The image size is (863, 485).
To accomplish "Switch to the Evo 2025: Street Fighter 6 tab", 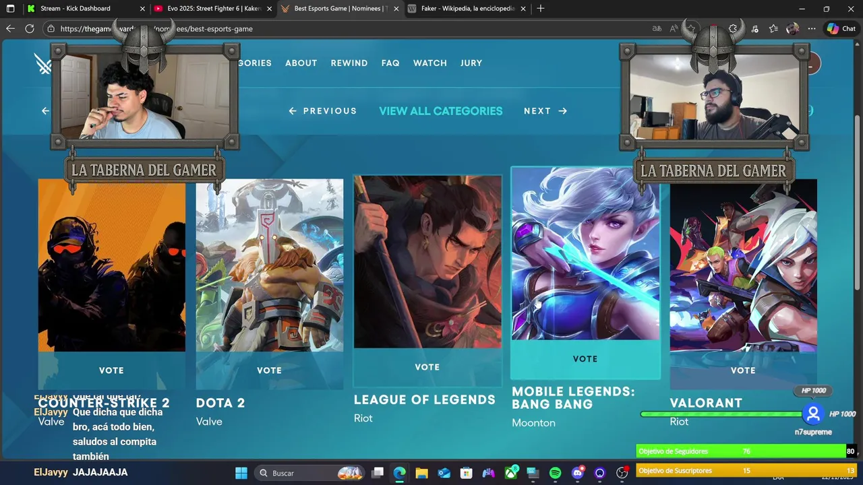I will pyautogui.click(x=213, y=9).
